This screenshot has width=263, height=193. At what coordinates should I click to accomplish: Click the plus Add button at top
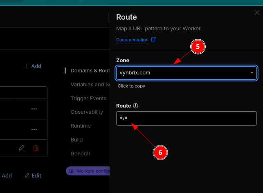tap(33, 66)
